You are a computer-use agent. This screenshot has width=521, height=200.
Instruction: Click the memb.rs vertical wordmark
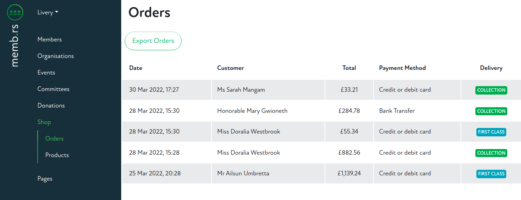coord(15,45)
